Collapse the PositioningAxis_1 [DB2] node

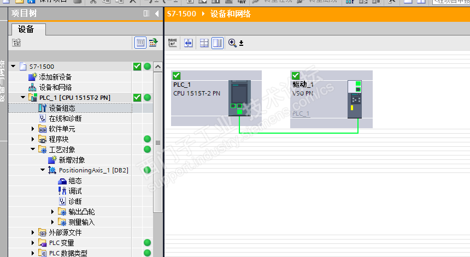point(43,170)
